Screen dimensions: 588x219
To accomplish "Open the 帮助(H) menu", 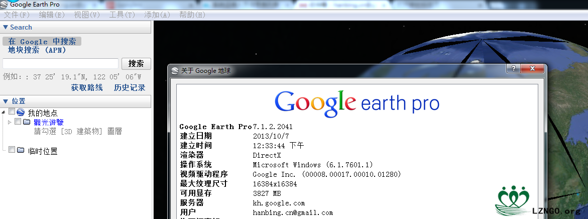I will 192,15.
